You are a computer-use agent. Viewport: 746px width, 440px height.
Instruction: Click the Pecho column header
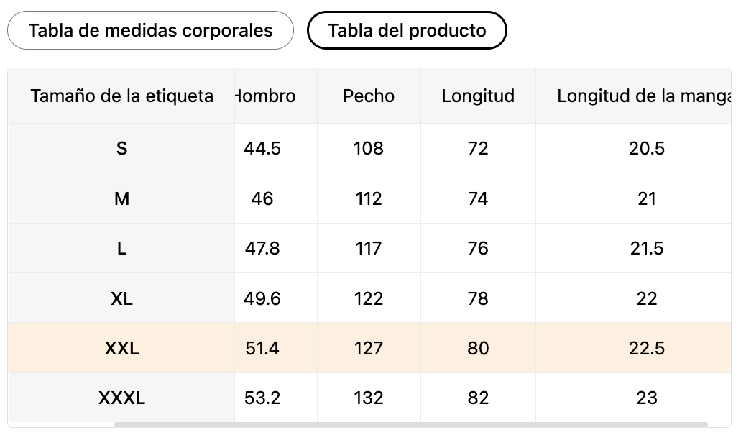pyautogui.click(x=369, y=96)
